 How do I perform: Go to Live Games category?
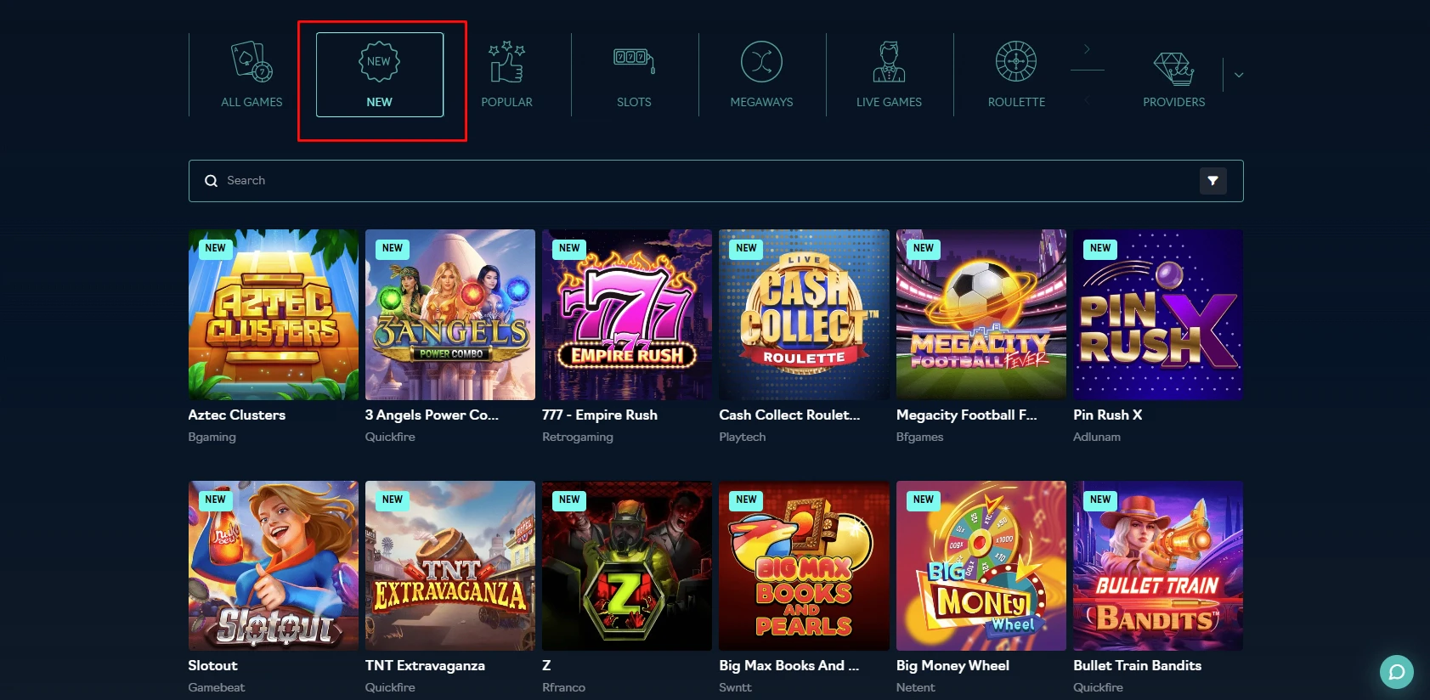889,75
